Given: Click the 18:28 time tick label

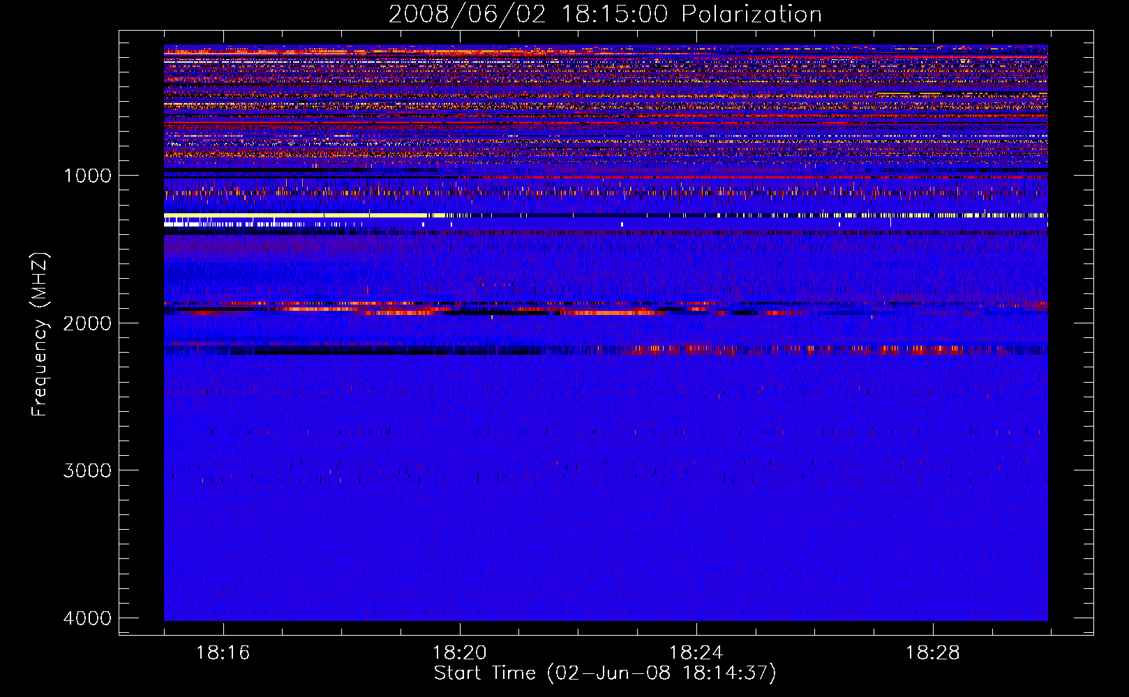Looking at the screenshot, I should click(932, 653).
